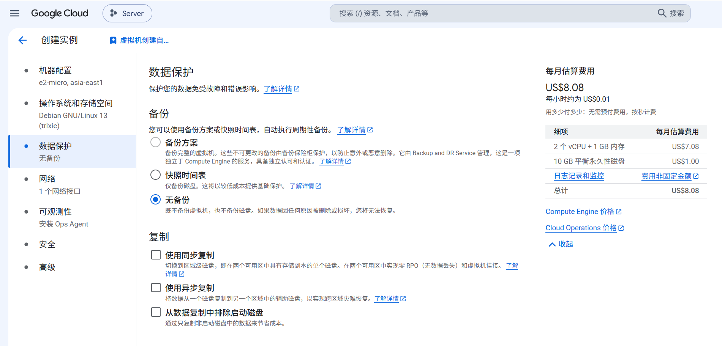Click the 10 GB 平衡永久性磁盘 row
The height and width of the screenshot is (346, 722).
626,161
